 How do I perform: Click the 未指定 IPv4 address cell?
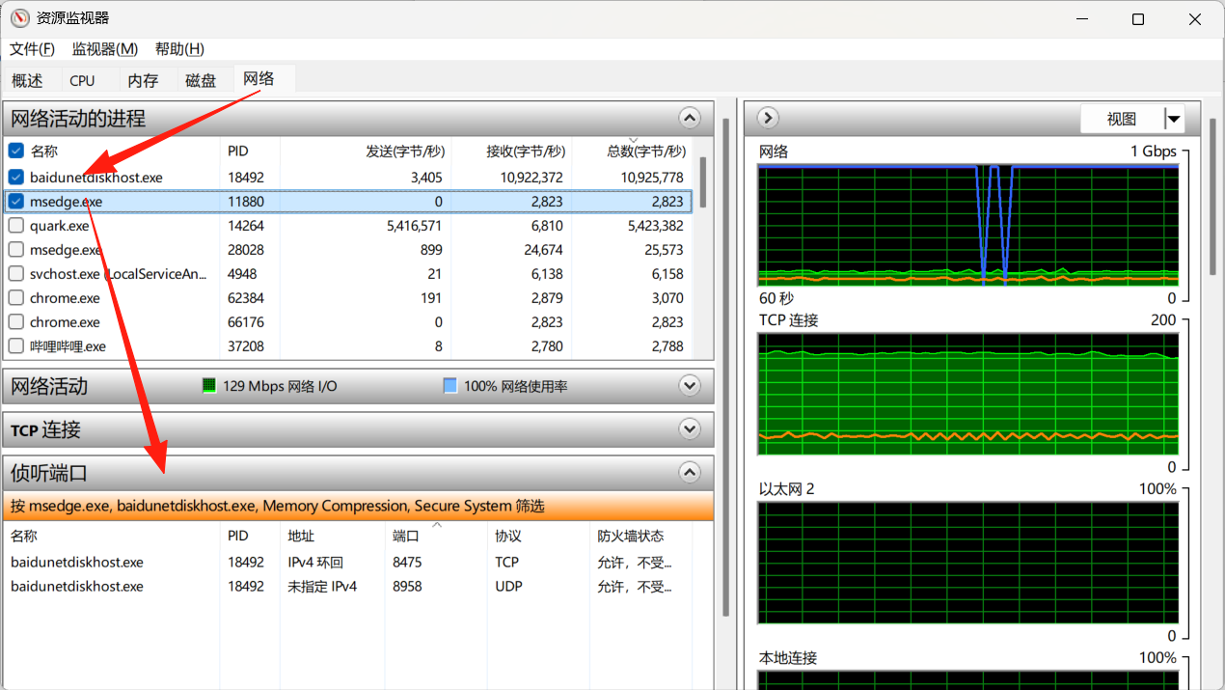pyautogui.click(x=322, y=586)
